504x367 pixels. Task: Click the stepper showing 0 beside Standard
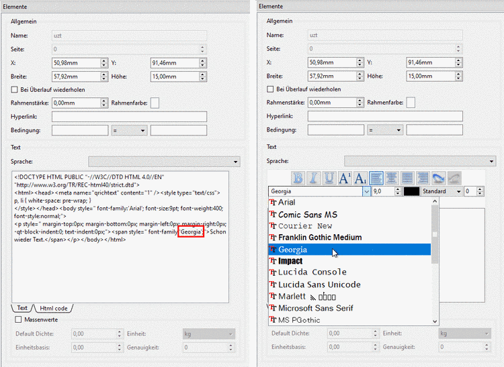(x=480, y=191)
